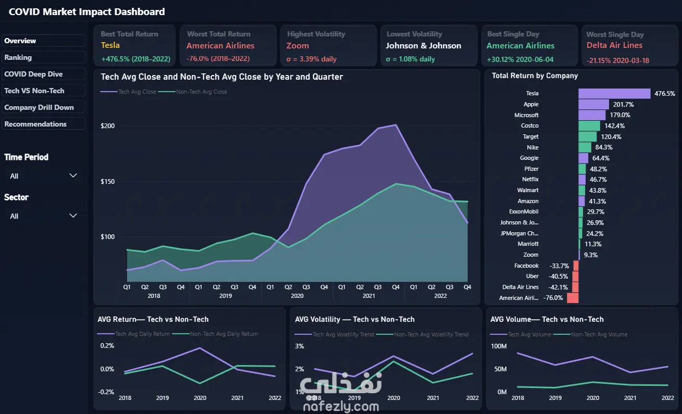Screen dimensions: 682x414
Task: Click Tech Avg Volume legend marker
Action: pos(499,334)
